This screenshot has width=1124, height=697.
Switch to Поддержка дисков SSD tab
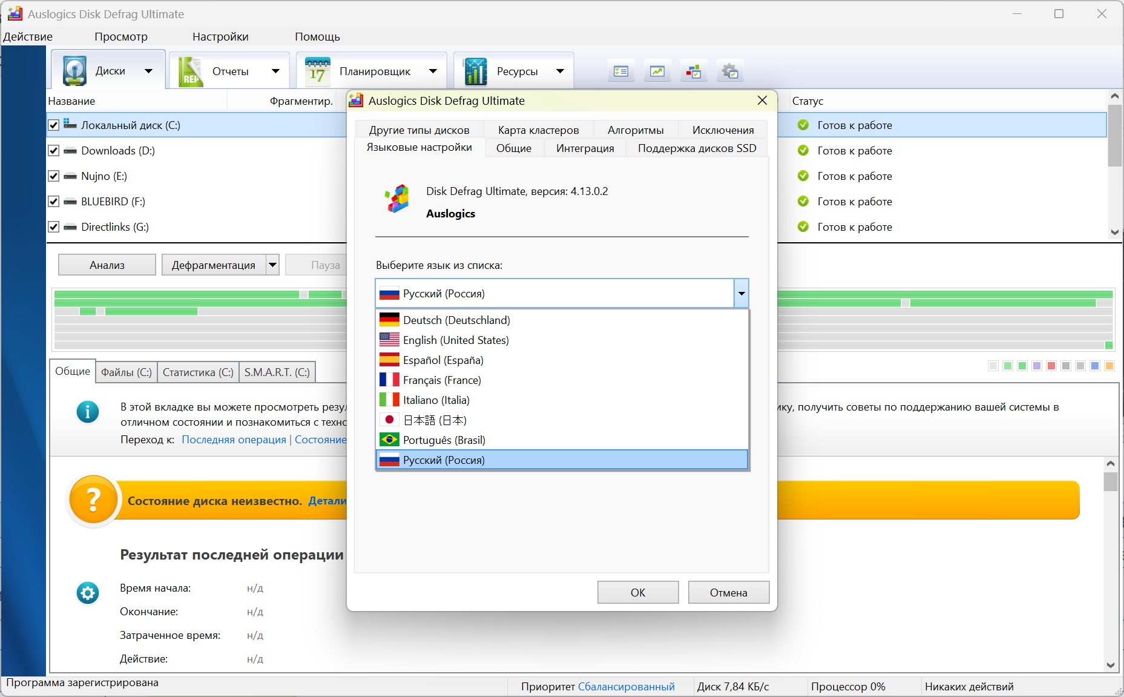pyautogui.click(x=697, y=148)
